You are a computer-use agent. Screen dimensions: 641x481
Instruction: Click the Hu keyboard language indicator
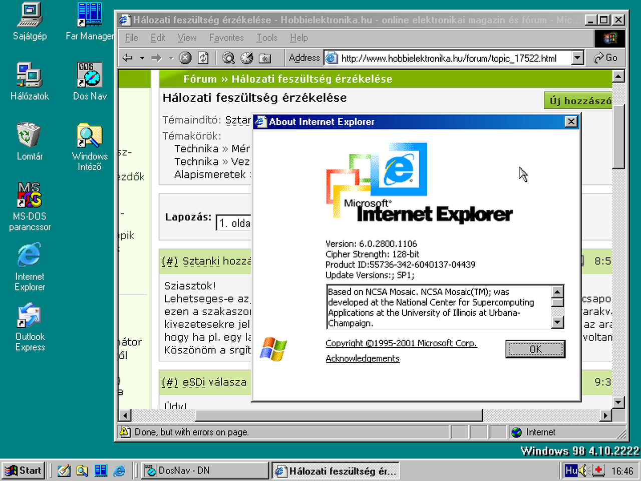tap(571, 470)
